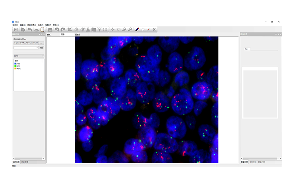Click the undo arrow in toolbar

coord(57,30)
